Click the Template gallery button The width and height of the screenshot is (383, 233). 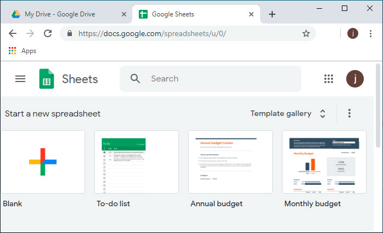point(281,113)
